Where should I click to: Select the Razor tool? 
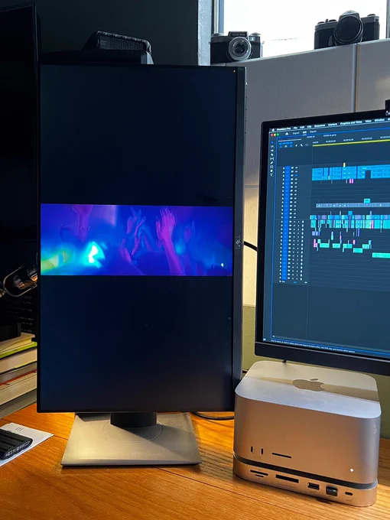click(272, 155)
